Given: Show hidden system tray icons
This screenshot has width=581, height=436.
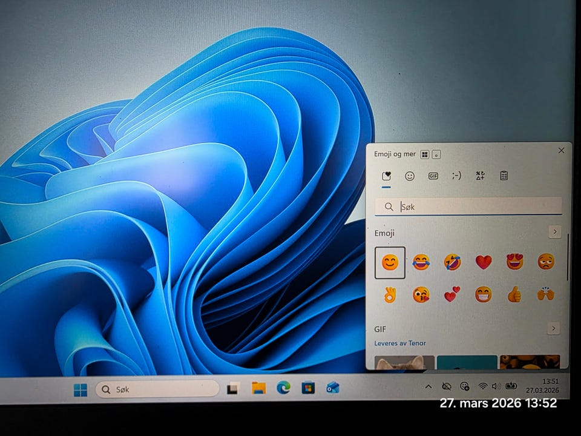Looking at the screenshot, I should (x=428, y=387).
